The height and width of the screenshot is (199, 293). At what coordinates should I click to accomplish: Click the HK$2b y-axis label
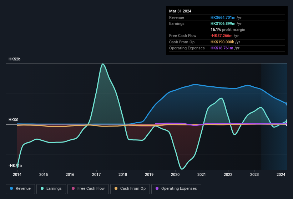pyautogui.click(x=15, y=59)
